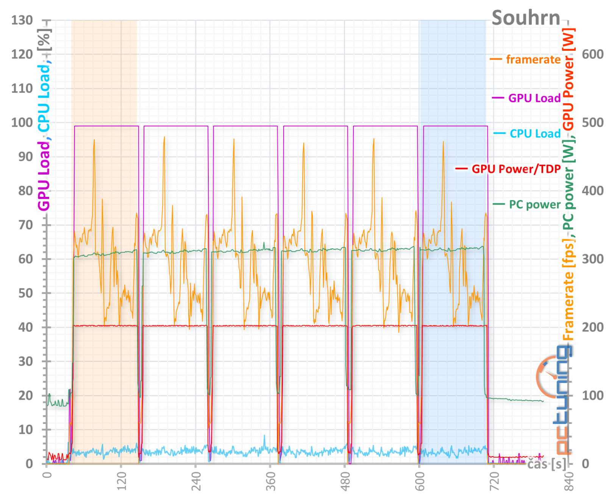Click the chart title "Souhrn"
The height and width of the screenshot is (497, 606).
[x=526, y=18]
